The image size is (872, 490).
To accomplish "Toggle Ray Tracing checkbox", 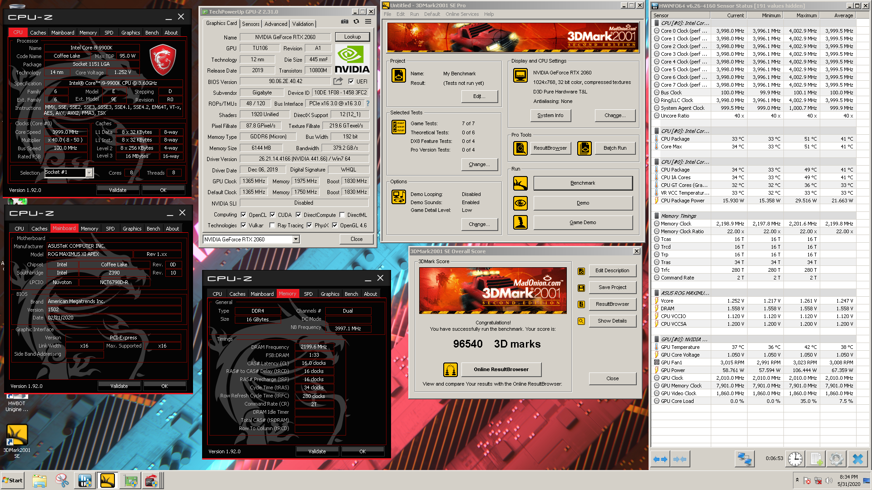I will (272, 225).
